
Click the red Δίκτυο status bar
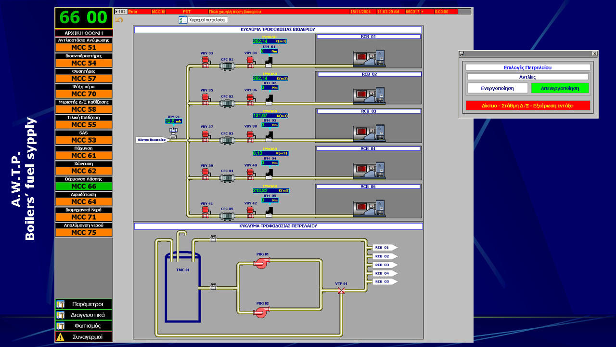point(527,105)
